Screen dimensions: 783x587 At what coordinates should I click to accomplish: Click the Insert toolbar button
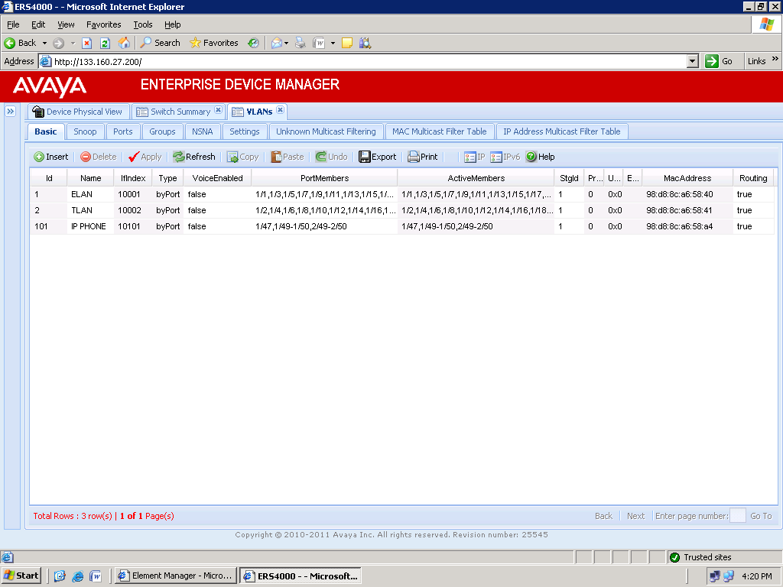pyautogui.click(x=51, y=157)
